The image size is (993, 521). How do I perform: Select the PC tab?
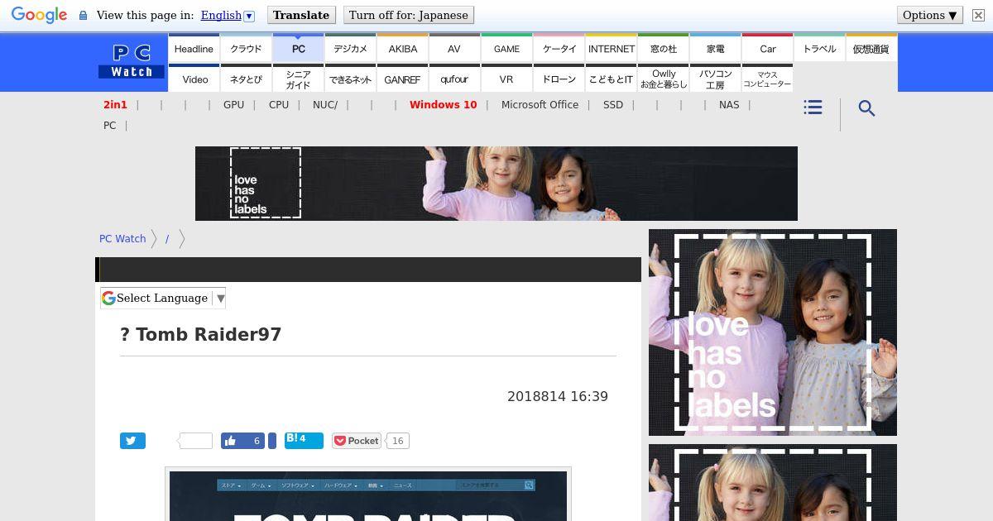point(298,49)
